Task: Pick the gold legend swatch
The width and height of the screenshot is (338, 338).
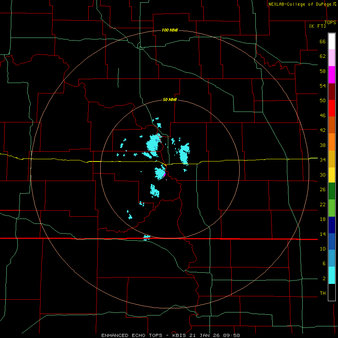Action: (332, 159)
